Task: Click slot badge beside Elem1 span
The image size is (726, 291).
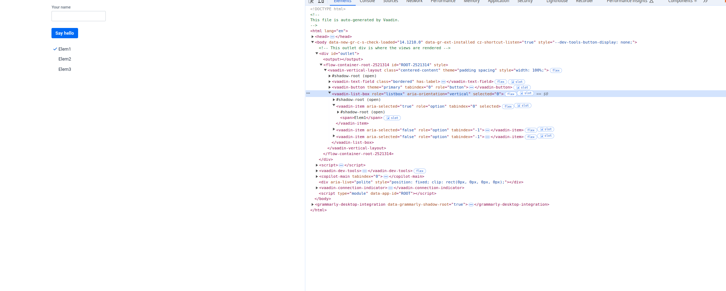Action: [392, 118]
